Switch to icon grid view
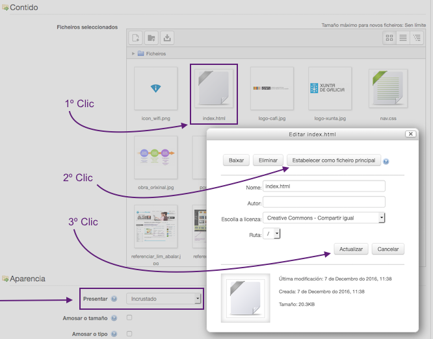 coord(389,38)
